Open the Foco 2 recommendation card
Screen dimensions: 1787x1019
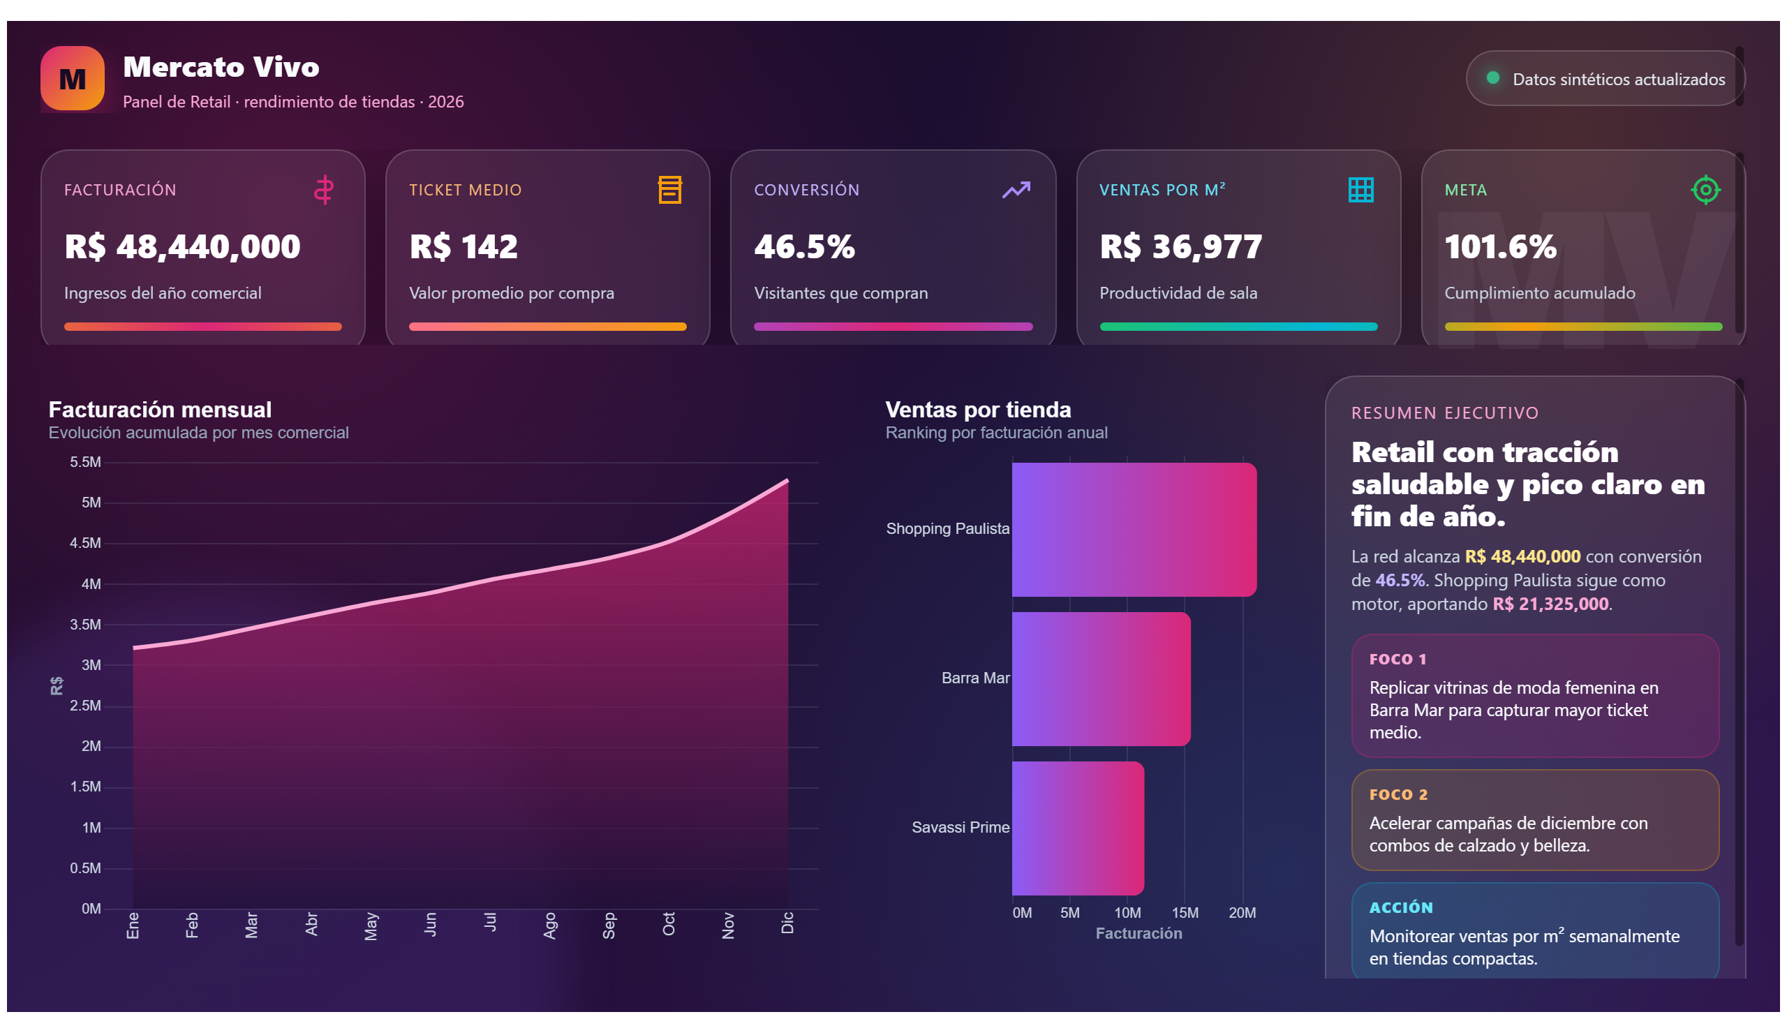coord(1534,820)
